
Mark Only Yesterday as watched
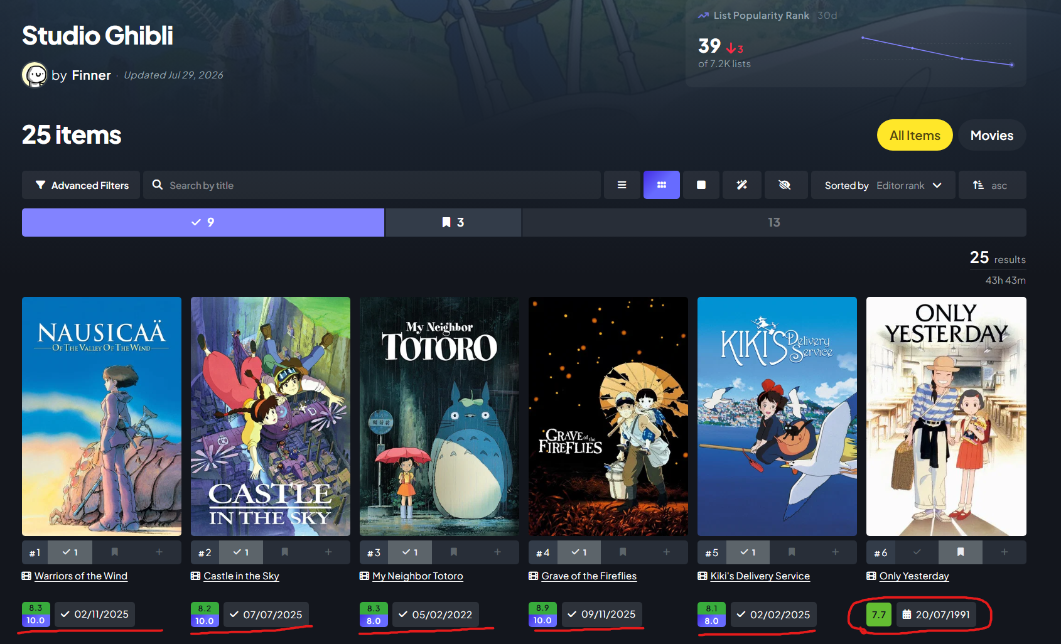[x=917, y=552]
